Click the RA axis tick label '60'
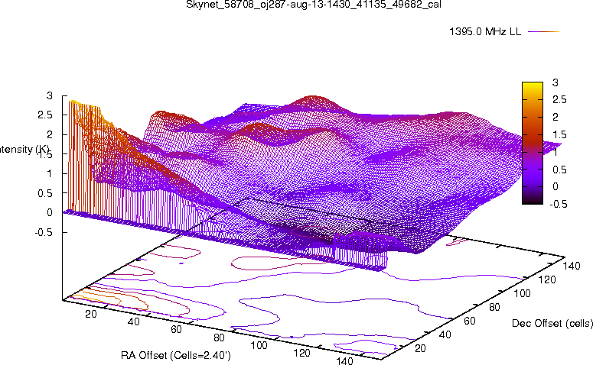The height and width of the screenshot is (365, 593). point(176,329)
